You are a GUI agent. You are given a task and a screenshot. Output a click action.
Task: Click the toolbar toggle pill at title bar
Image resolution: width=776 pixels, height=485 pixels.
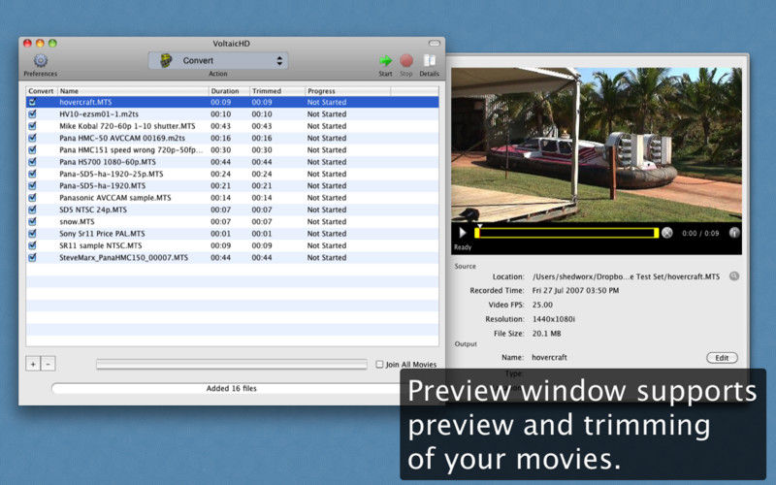[434, 44]
